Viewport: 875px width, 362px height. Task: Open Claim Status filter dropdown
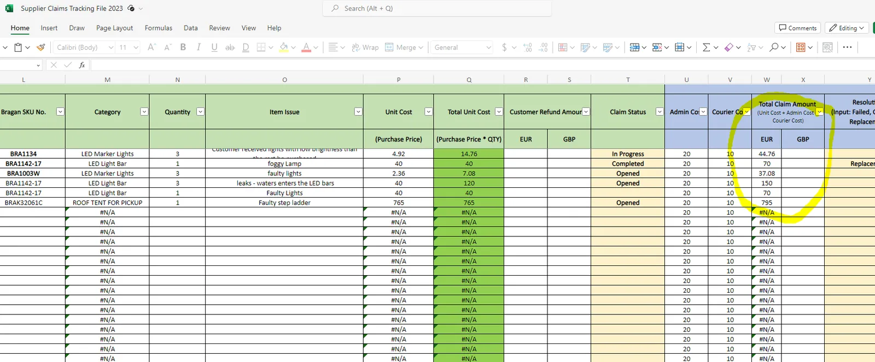660,111
